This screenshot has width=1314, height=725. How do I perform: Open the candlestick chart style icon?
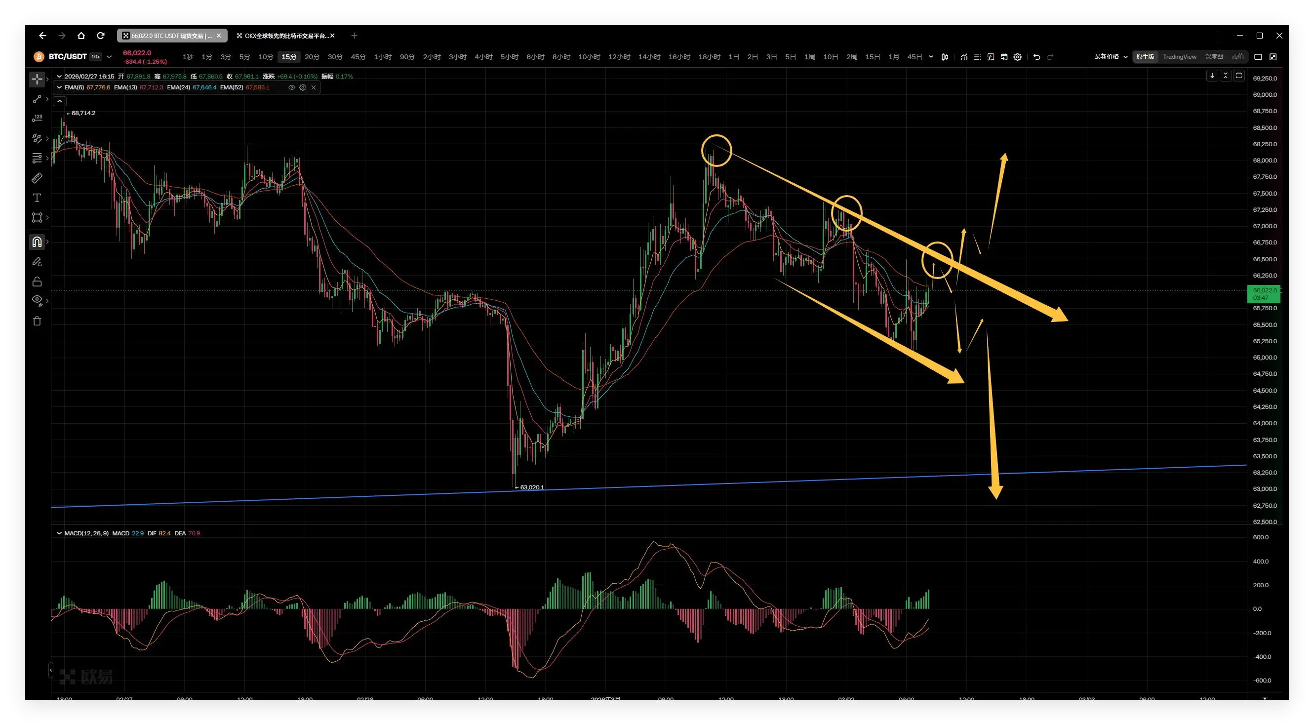click(x=945, y=57)
